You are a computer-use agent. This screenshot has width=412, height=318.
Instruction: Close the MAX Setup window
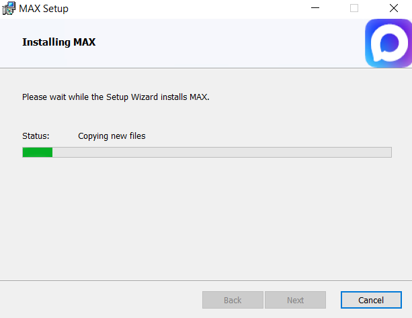(x=393, y=9)
